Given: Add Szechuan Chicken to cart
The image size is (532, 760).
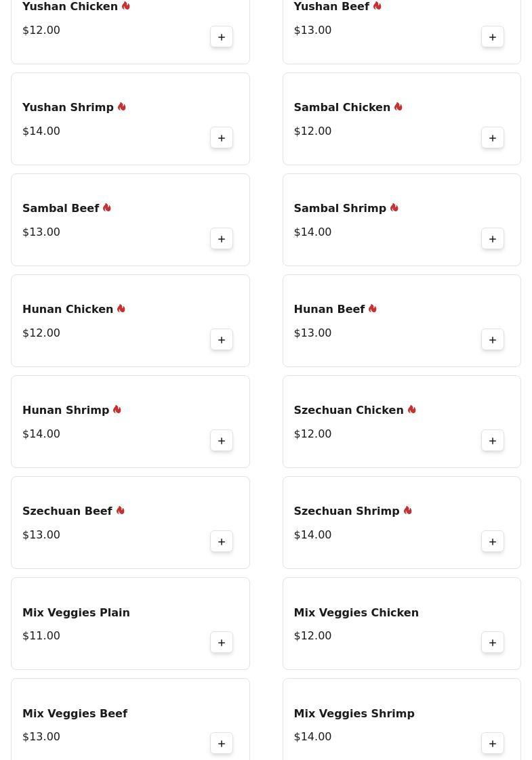Looking at the screenshot, I should (x=493, y=441).
